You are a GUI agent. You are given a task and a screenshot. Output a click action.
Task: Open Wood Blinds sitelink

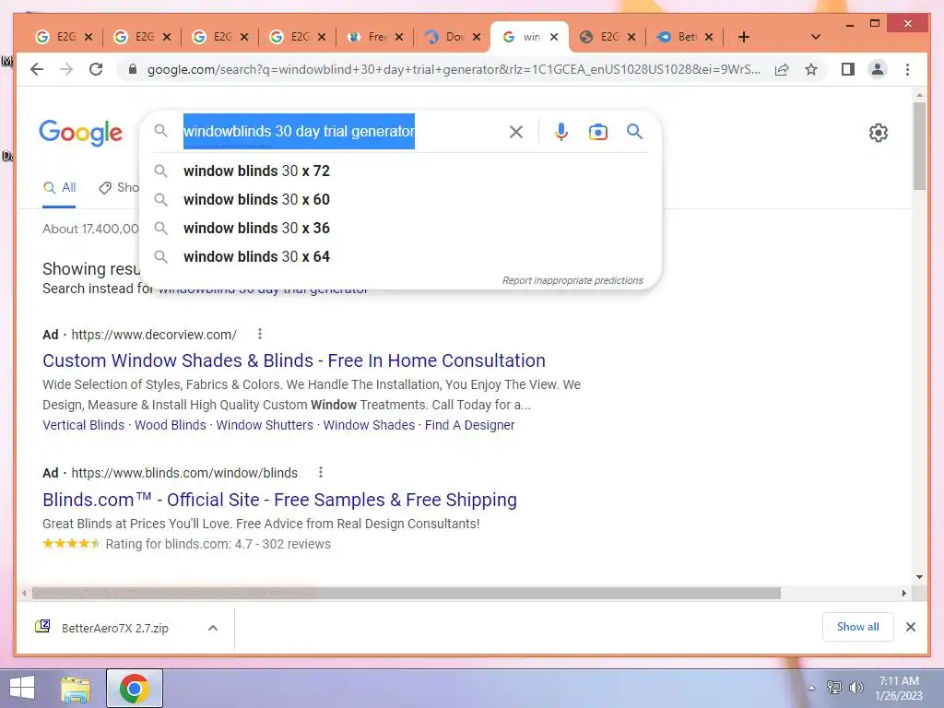point(171,425)
